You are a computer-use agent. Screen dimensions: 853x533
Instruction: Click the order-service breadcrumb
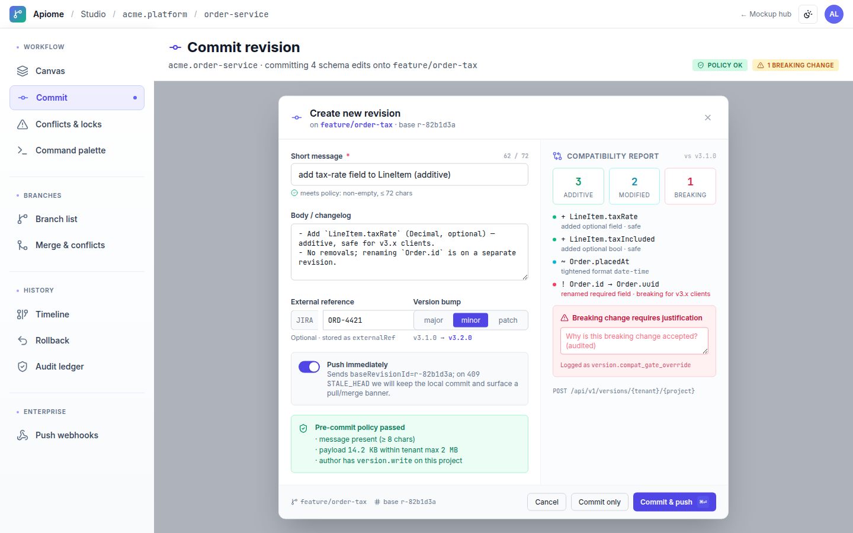click(236, 14)
